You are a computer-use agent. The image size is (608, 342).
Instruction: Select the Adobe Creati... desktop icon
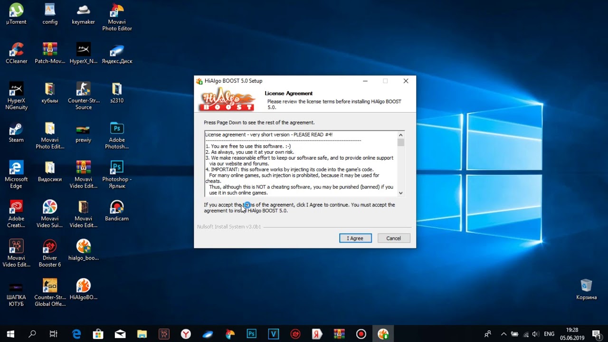[x=16, y=215]
